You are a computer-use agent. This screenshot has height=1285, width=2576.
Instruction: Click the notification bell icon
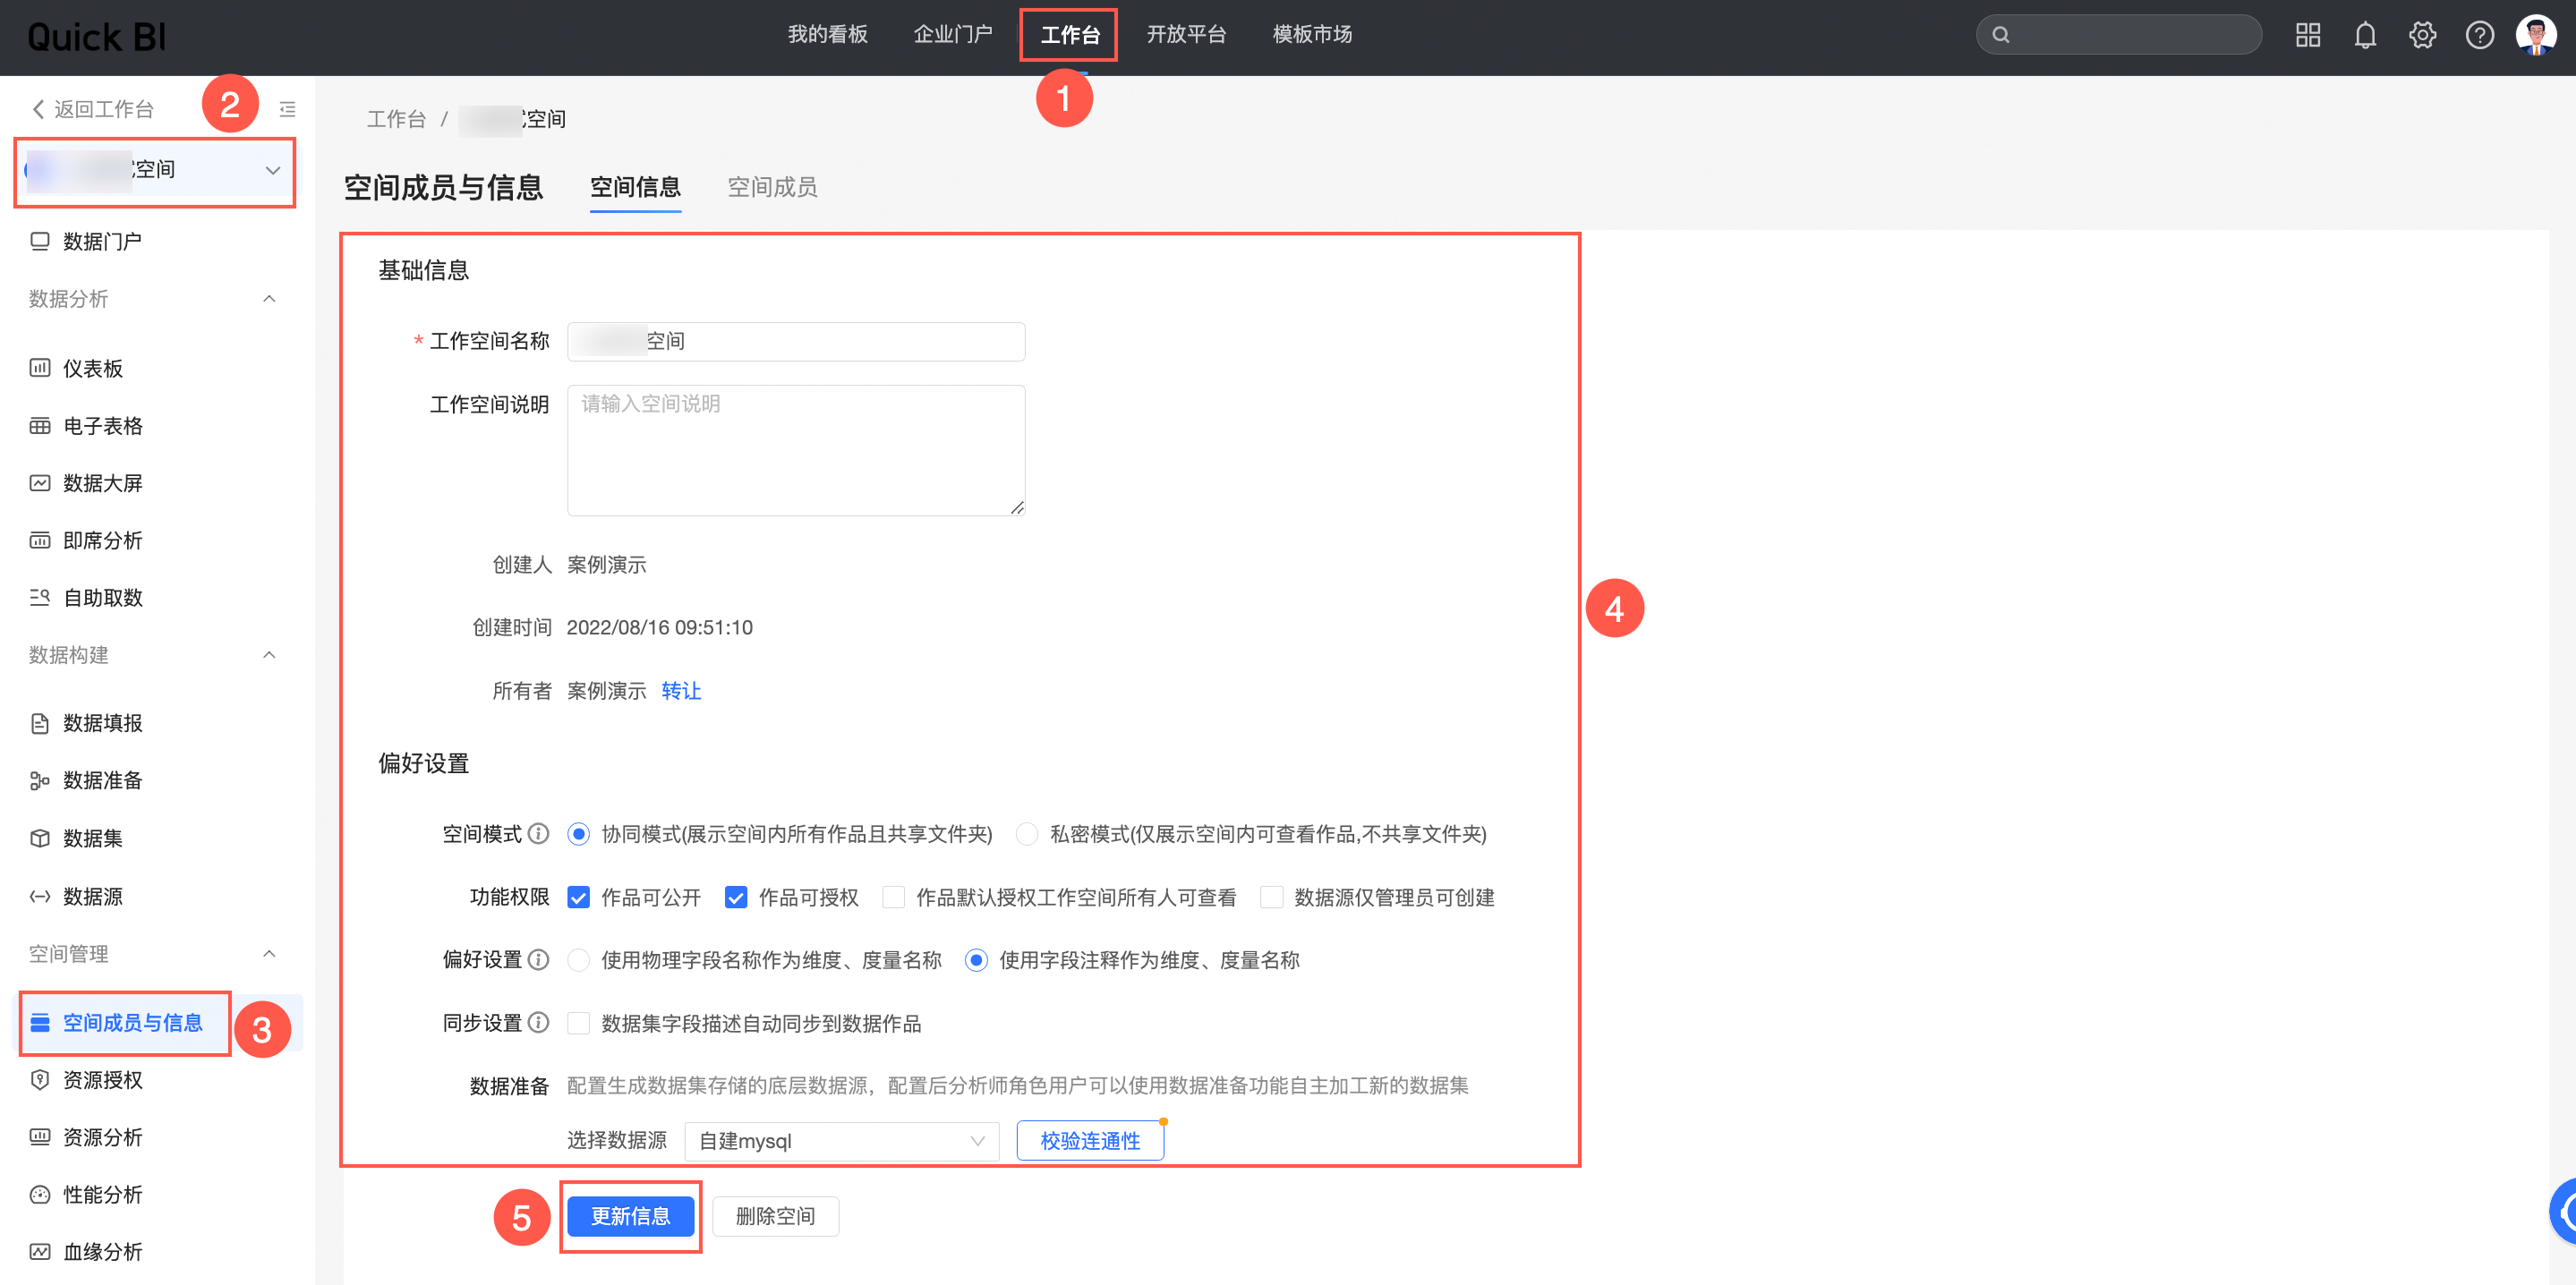(2364, 36)
